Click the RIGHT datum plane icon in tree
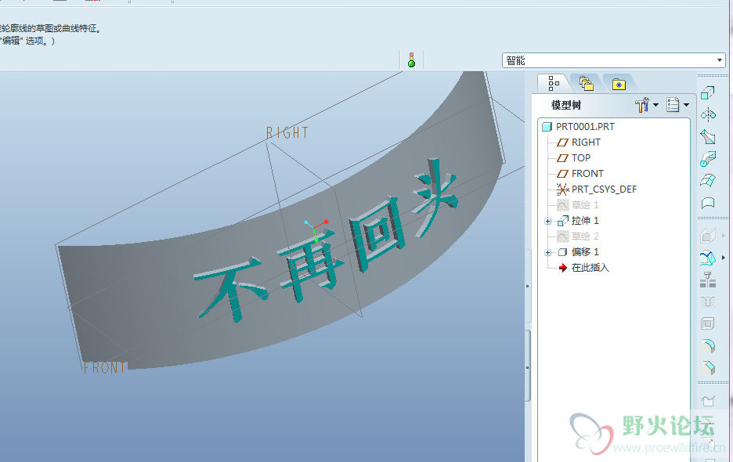This screenshot has width=733, height=462. point(562,143)
